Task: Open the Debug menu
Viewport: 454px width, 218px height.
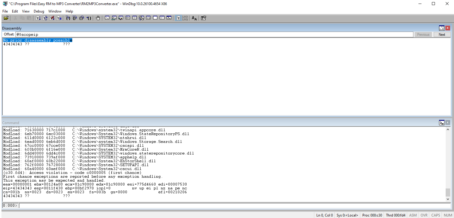Action: (x=39, y=11)
